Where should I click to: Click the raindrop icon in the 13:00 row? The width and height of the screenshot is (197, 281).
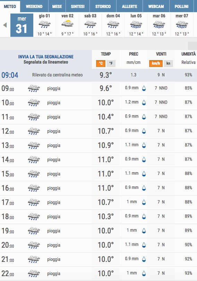click(x=144, y=145)
